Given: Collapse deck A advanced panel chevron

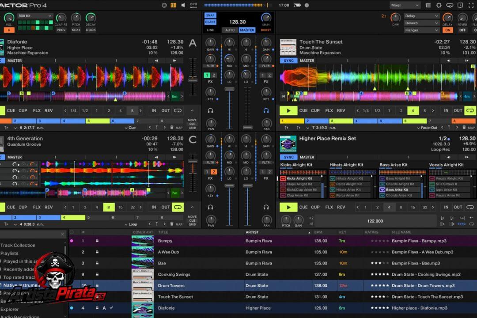Looking at the screenshot, I should point(192,110).
